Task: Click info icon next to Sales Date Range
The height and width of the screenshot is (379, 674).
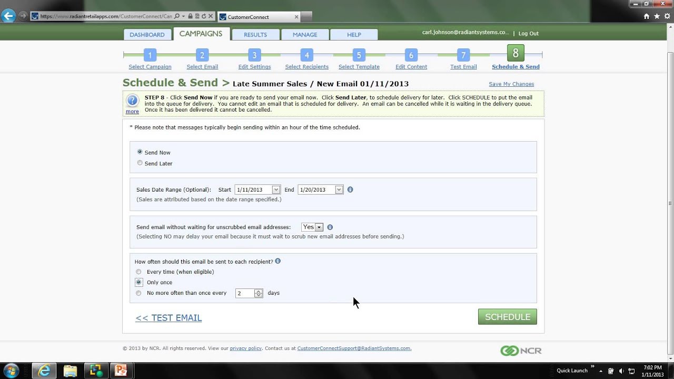Action: pos(350,189)
